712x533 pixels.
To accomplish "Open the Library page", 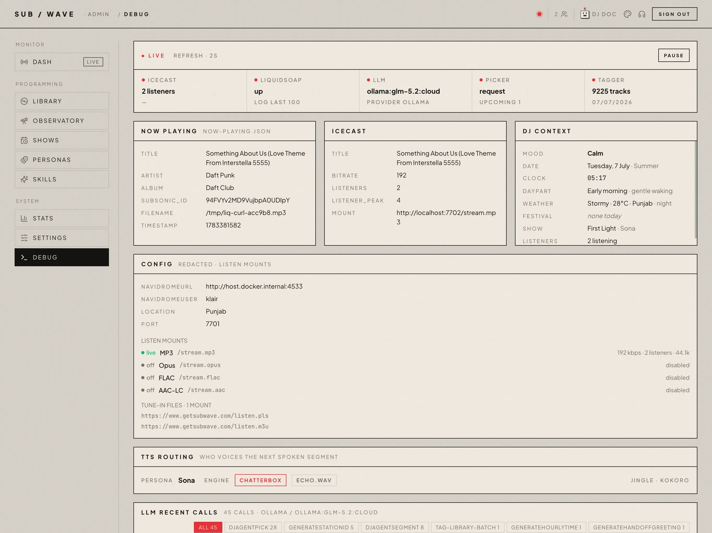I will point(62,101).
